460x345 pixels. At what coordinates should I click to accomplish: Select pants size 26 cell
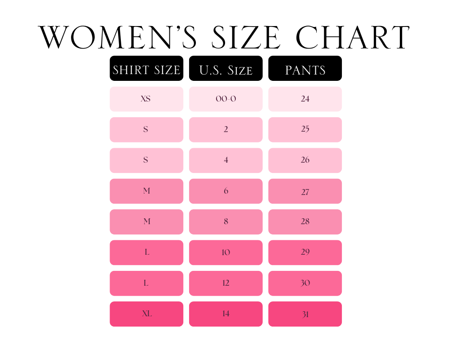(x=305, y=160)
